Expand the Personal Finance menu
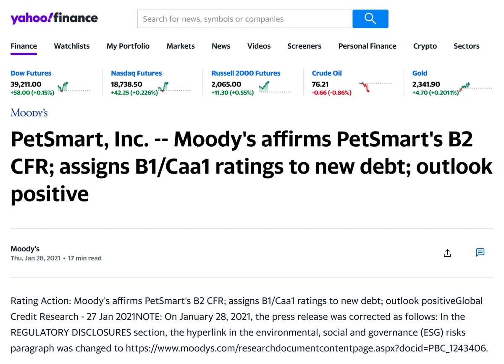 pyautogui.click(x=367, y=46)
